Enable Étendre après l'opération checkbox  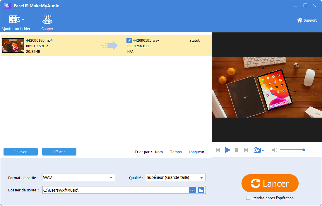coord(248,198)
